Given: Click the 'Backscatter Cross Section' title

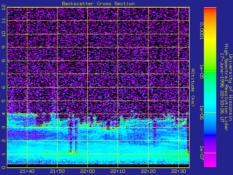Looking at the screenshot, I should [98, 4].
